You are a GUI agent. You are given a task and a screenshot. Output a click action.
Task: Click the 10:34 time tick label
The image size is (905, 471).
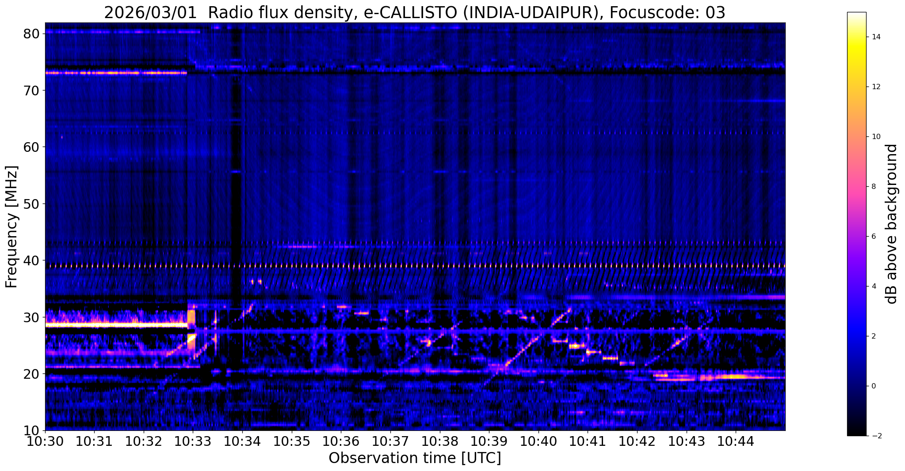pos(242,441)
